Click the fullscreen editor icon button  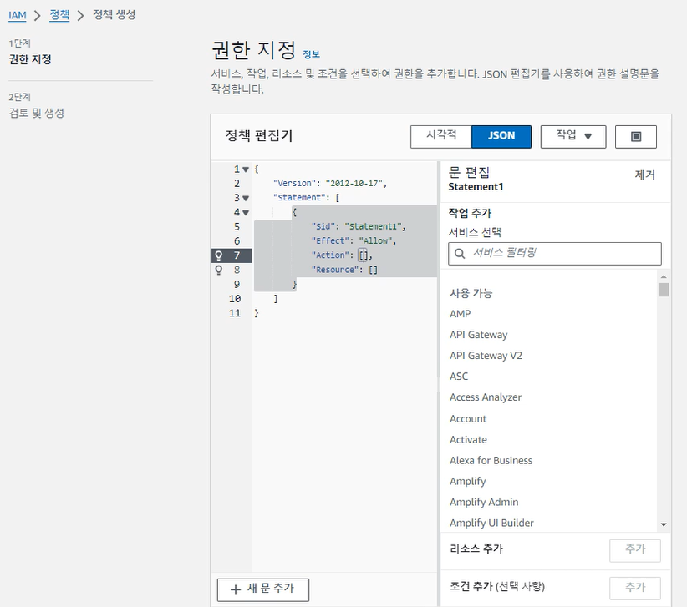coord(636,137)
